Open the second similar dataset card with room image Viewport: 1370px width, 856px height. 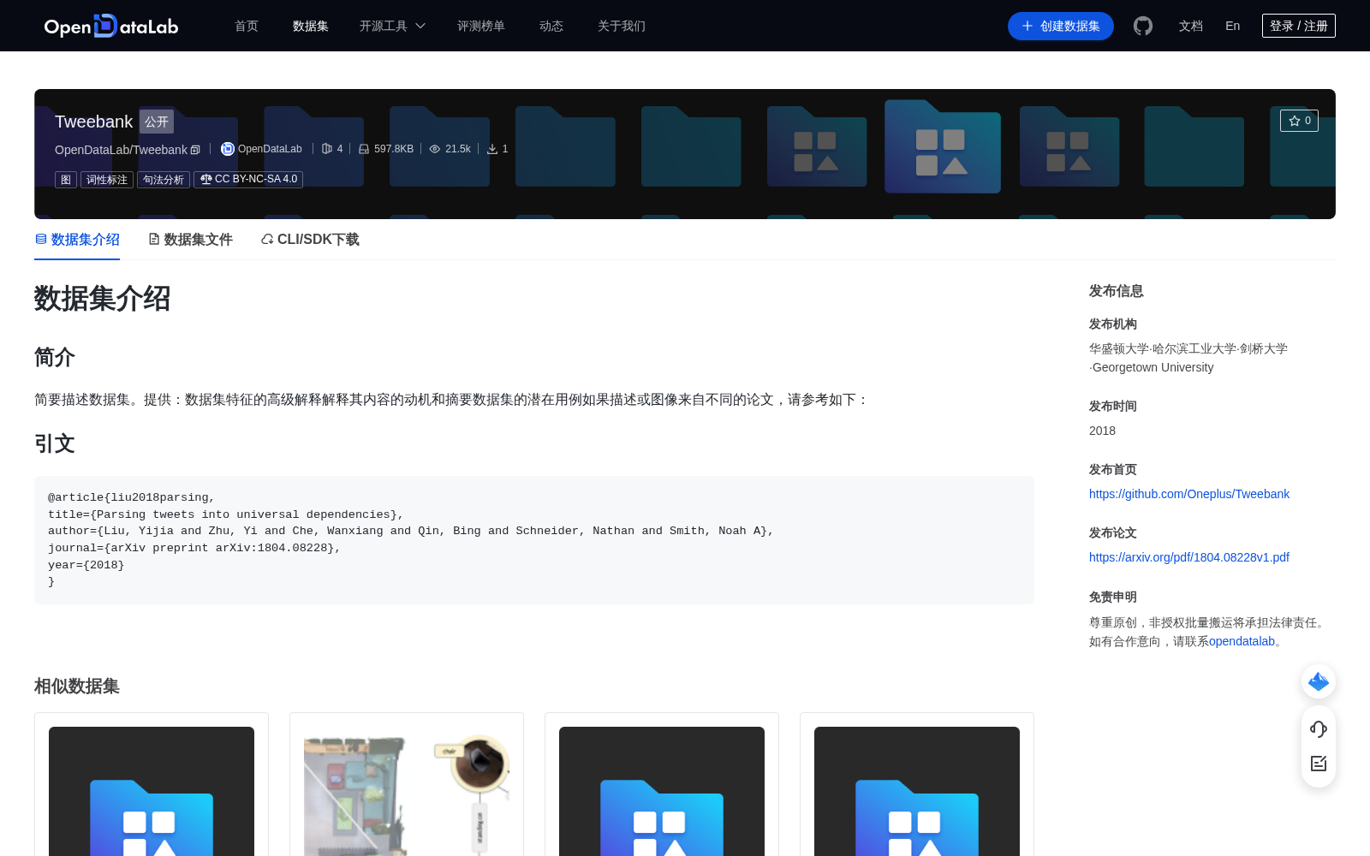click(x=407, y=784)
